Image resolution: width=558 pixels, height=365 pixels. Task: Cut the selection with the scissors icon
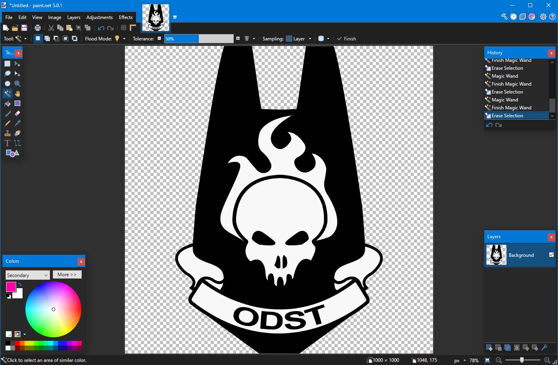(51, 28)
